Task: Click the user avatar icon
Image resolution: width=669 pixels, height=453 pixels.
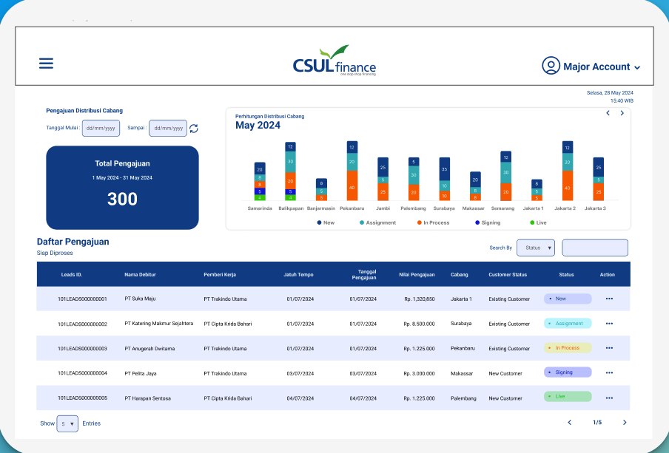Action: [551, 66]
